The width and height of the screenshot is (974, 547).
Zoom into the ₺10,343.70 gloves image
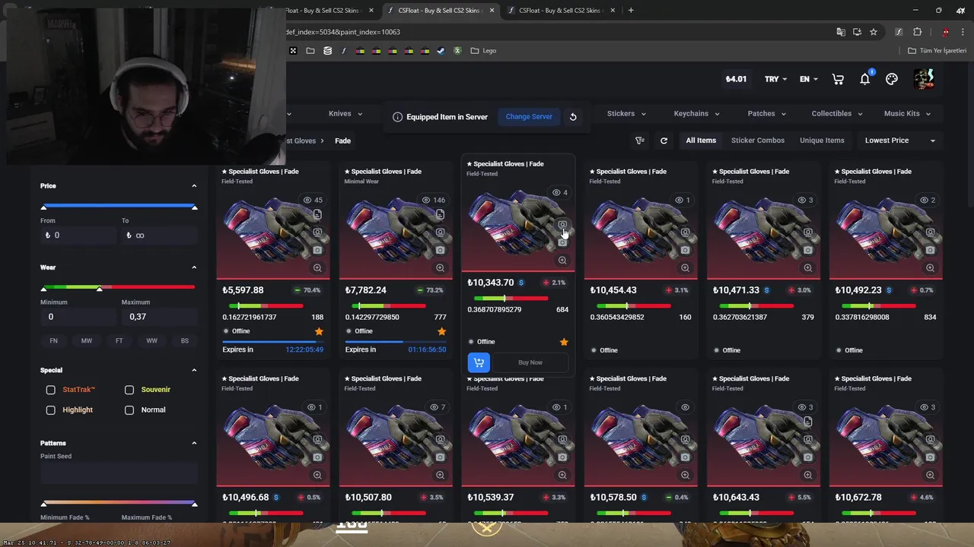(x=562, y=261)
